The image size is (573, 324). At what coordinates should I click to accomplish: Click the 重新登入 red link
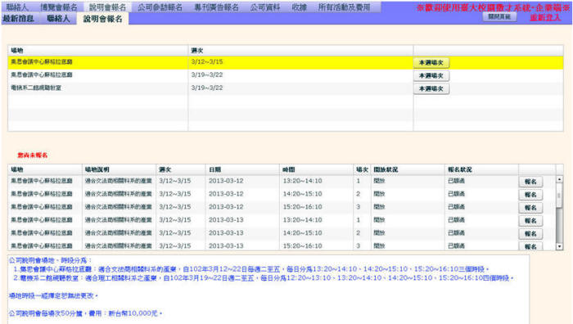pyautogui.click(x=545, y=17)
